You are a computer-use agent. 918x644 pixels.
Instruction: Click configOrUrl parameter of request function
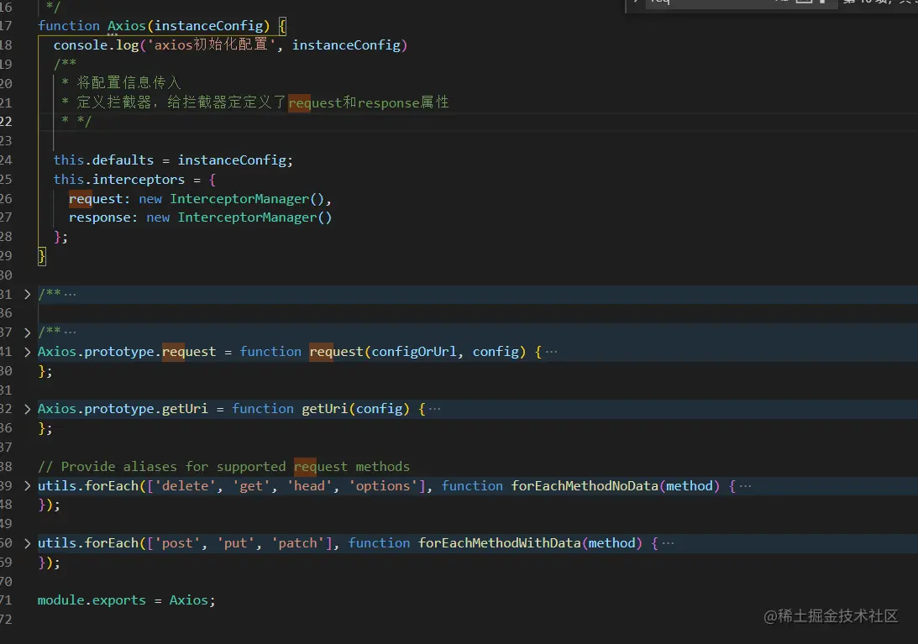[414, 352]
